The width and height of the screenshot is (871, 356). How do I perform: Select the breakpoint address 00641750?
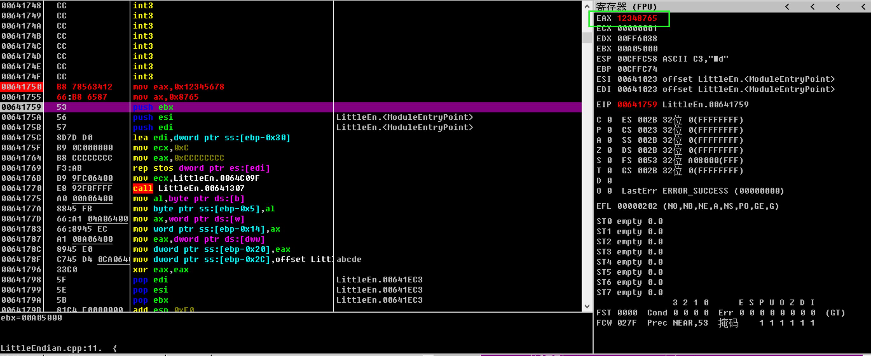21,87
